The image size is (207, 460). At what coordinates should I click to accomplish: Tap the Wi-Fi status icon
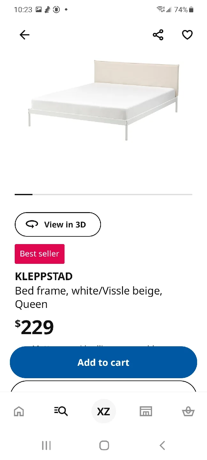(160, 9)
